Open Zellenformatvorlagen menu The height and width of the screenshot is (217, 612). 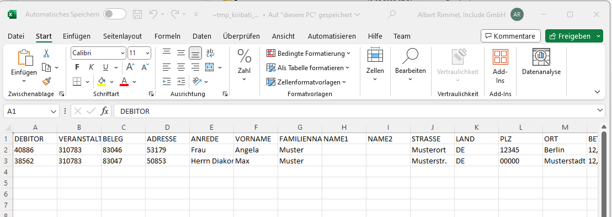tap(306, 82)
